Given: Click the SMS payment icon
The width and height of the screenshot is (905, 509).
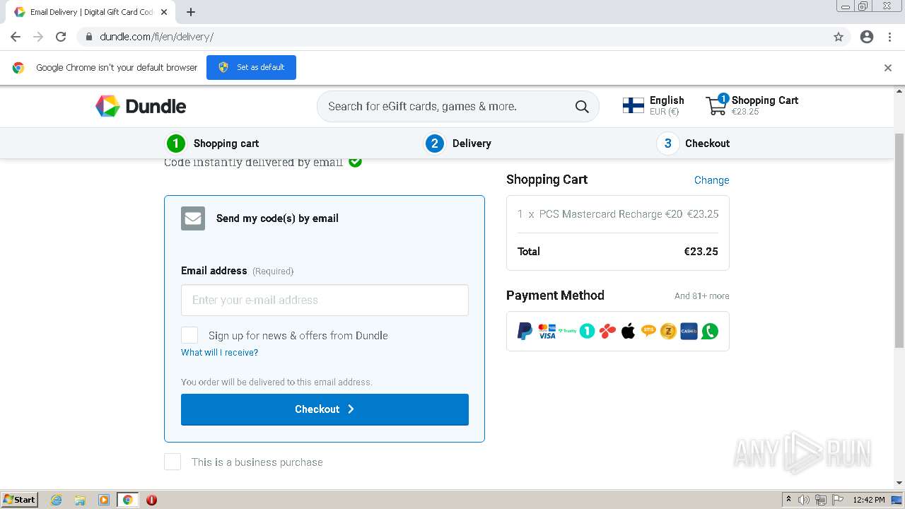Looking at the screenshot, I should 648,330.
